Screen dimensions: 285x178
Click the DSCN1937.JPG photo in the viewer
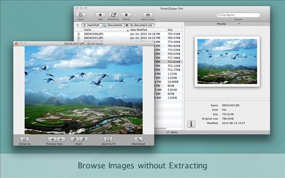(x=84, y=90)
